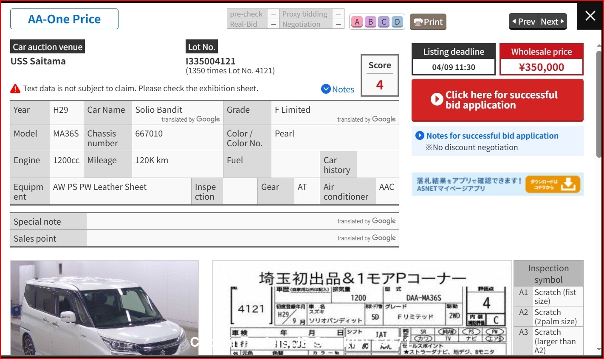Click the pink A color button
Viewport: 604px width, 359px height.
coord(357,22)
